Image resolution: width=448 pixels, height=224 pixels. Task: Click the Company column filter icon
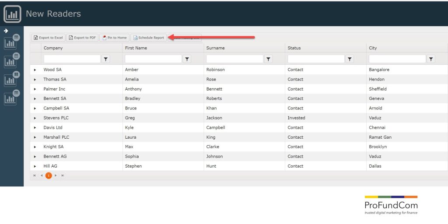(106, 59)
